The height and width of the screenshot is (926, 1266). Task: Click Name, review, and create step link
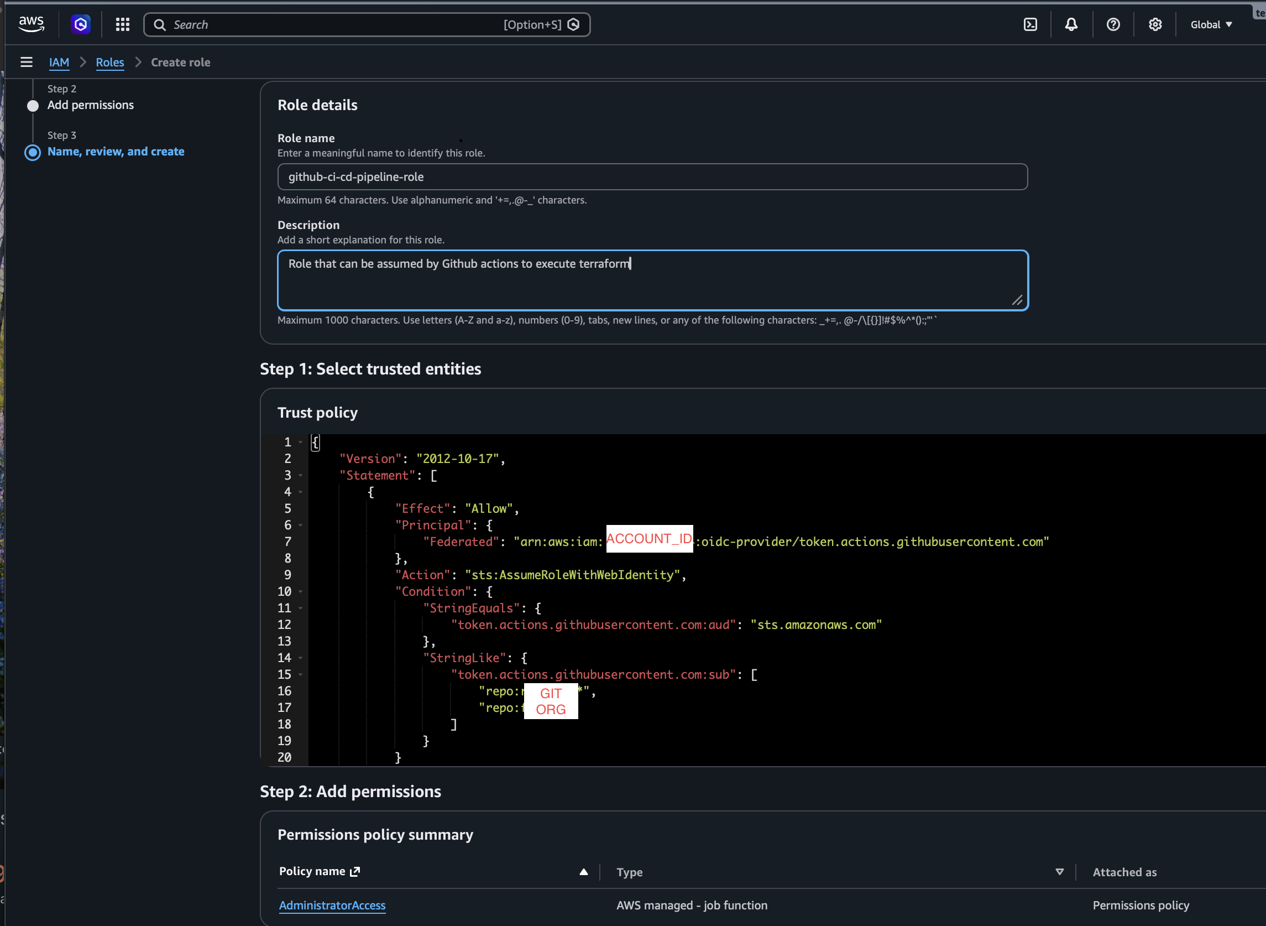[x=116, y=152]
